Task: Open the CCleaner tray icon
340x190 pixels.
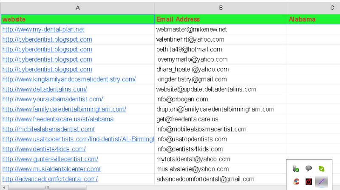Action: (296, 182)
